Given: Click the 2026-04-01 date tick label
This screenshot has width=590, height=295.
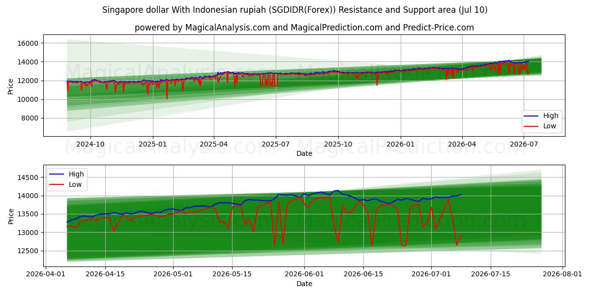Looking at the screenshot, I should (x=46, y=274).
